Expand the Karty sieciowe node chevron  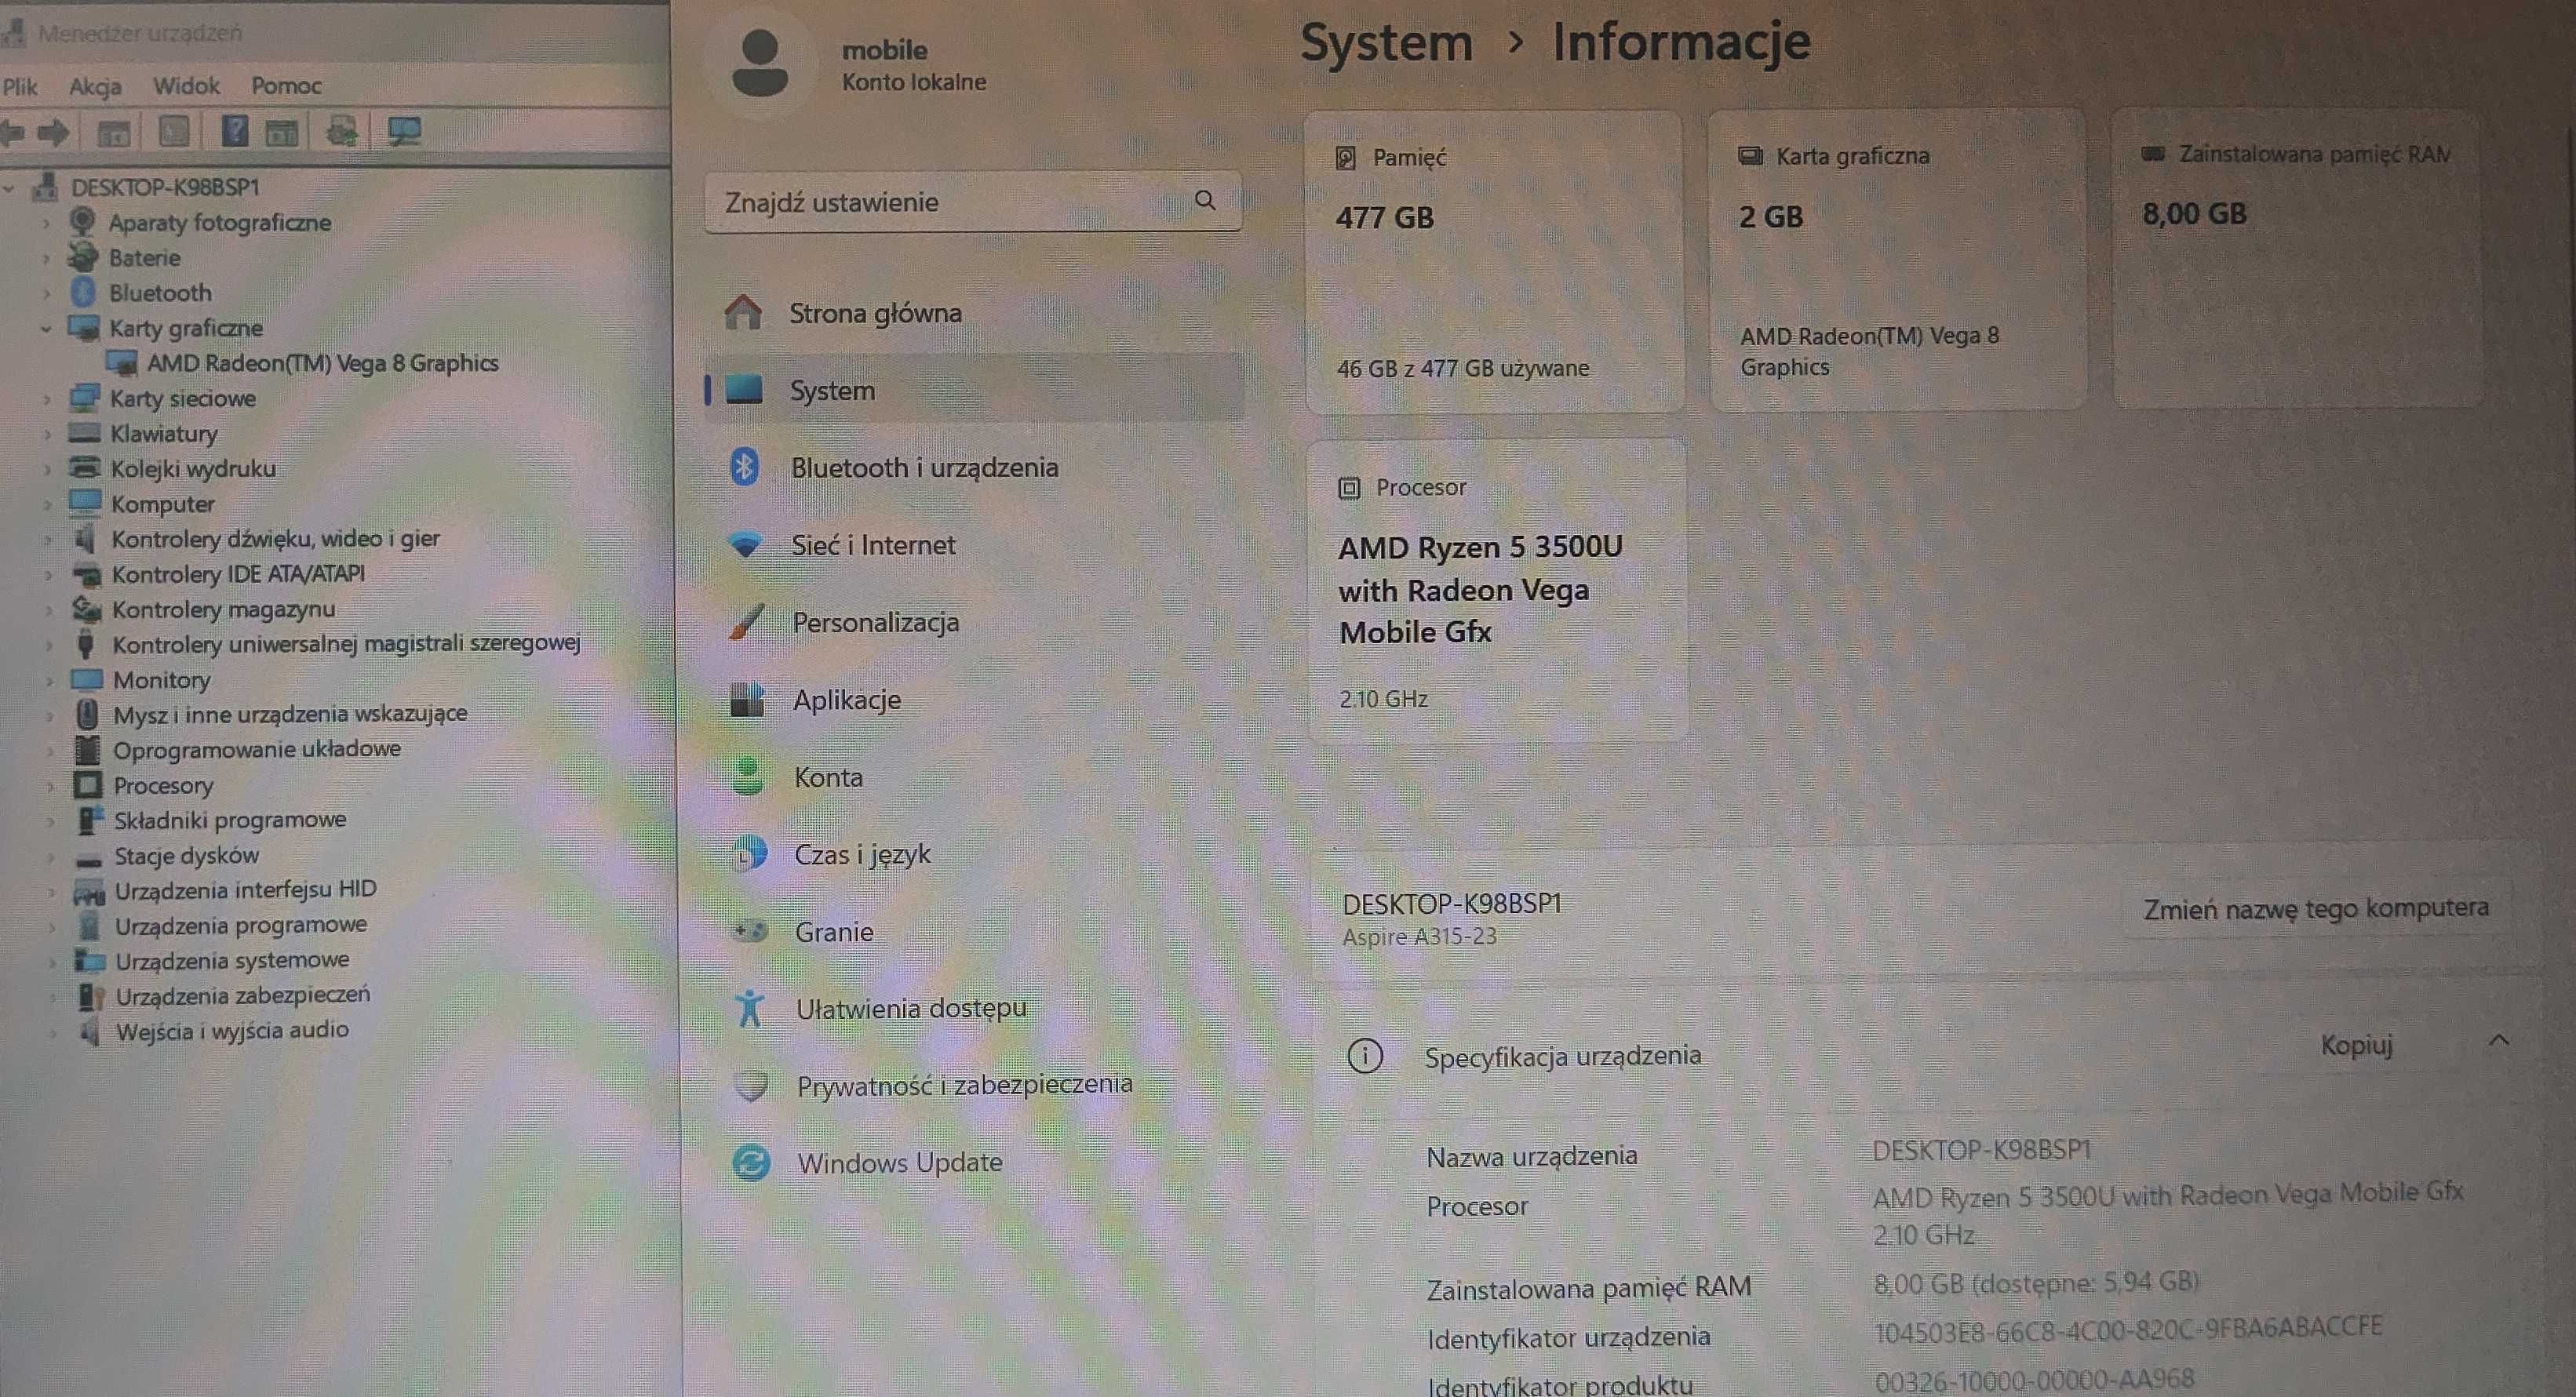click(47, 399)
